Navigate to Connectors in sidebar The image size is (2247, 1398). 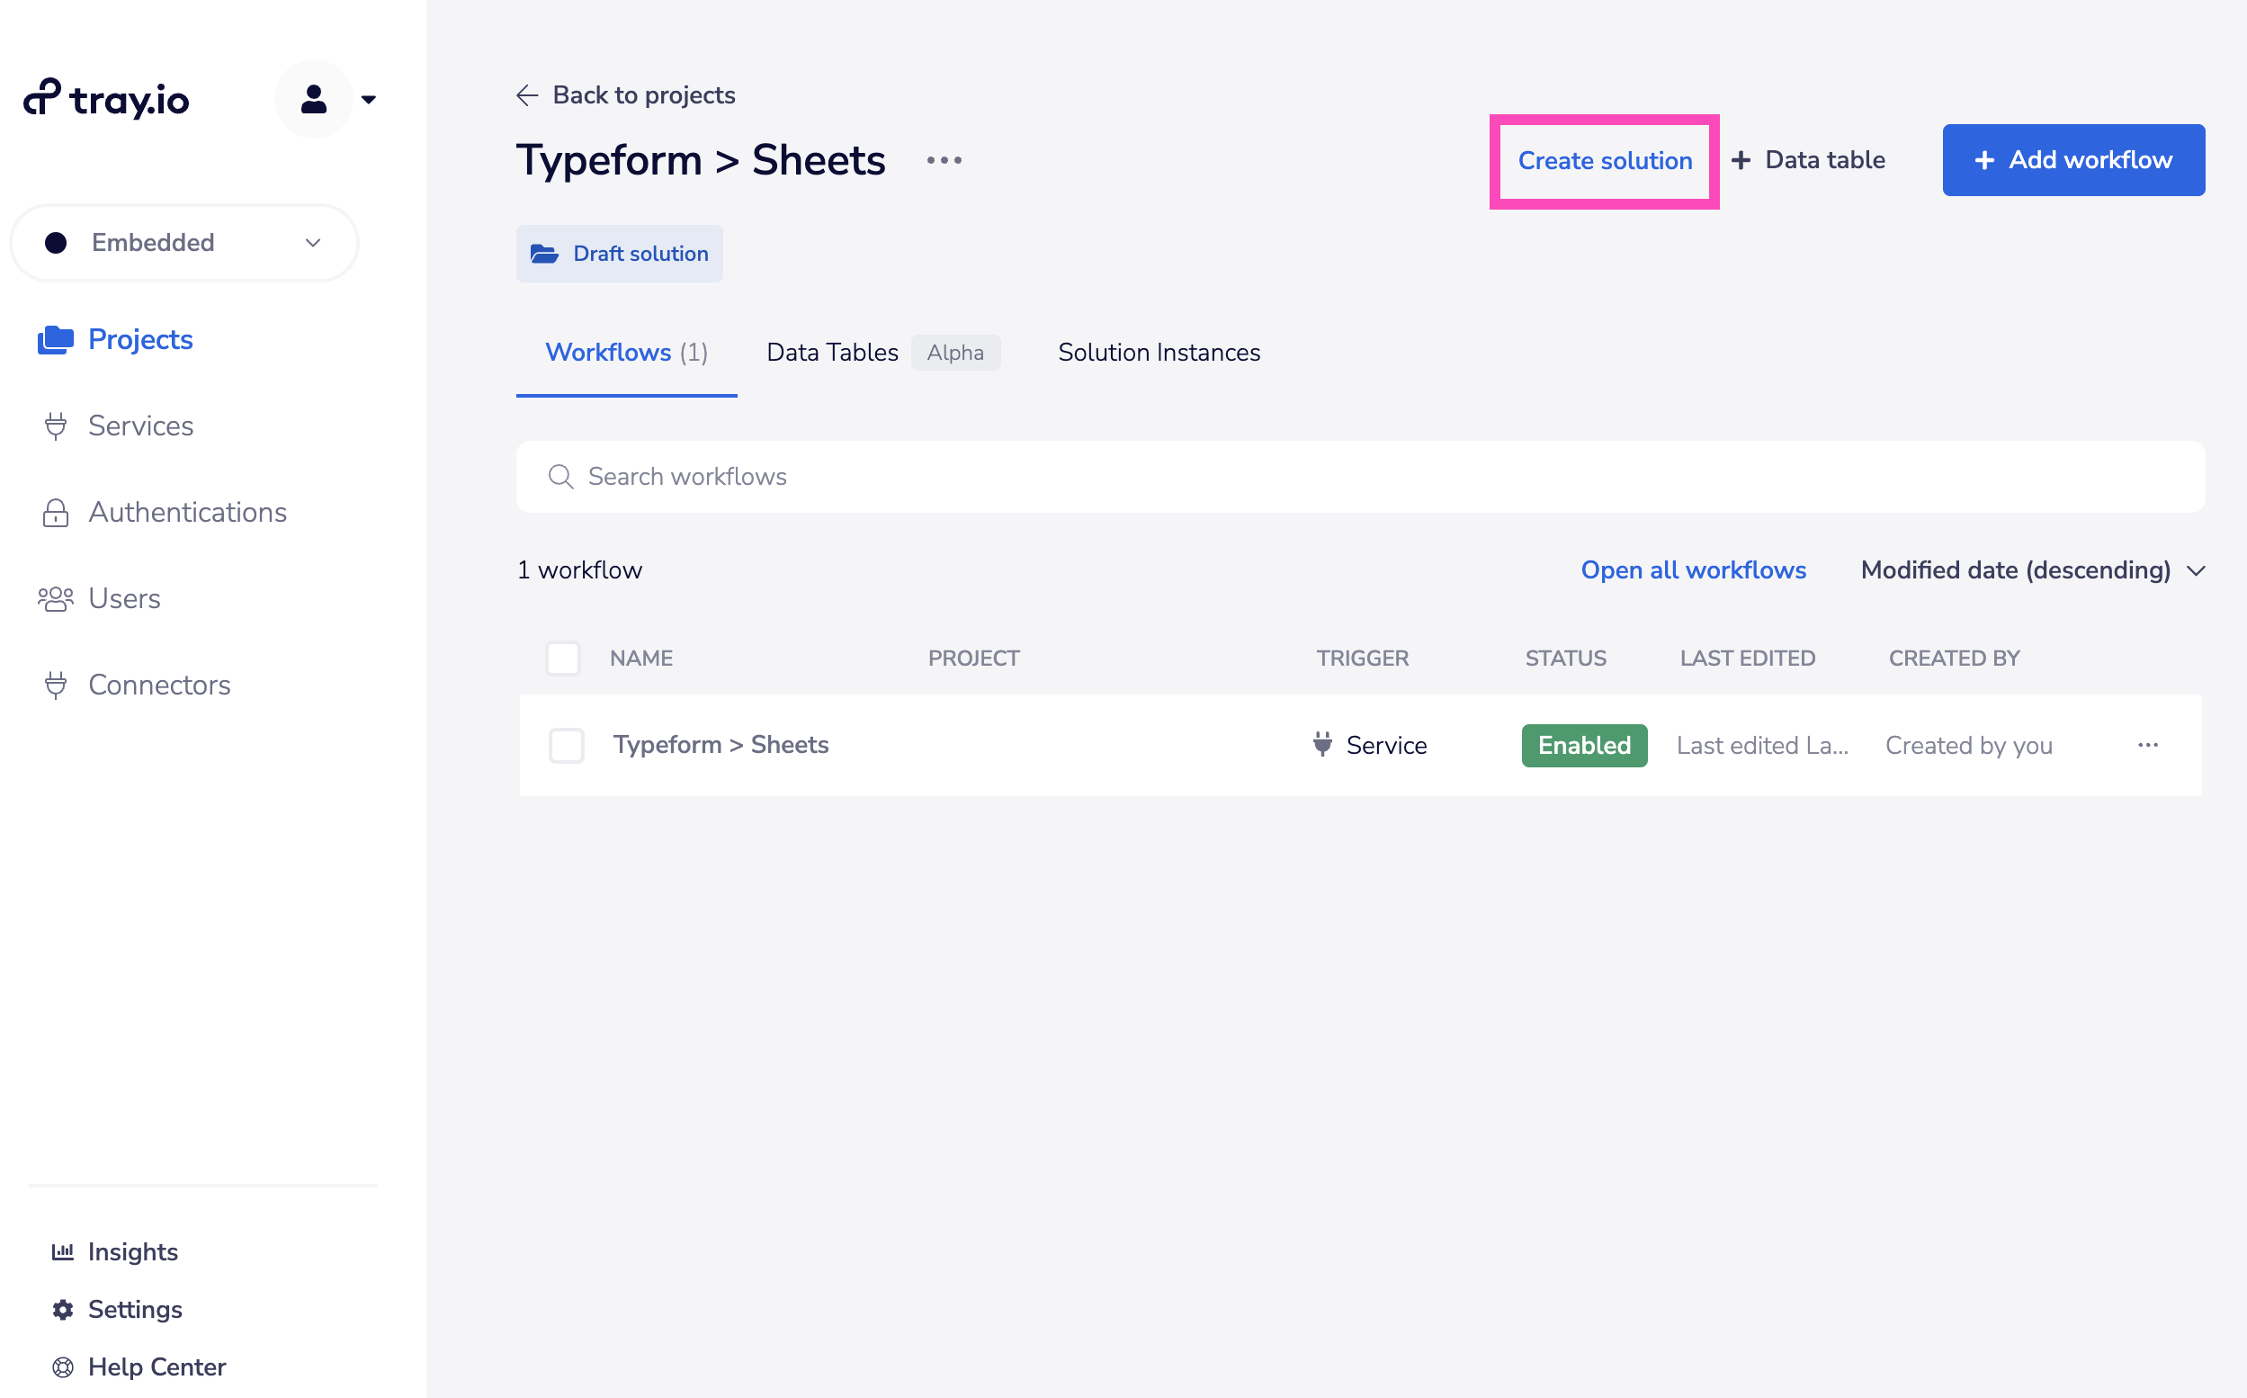pyautogui.click(x=159, y=686)
